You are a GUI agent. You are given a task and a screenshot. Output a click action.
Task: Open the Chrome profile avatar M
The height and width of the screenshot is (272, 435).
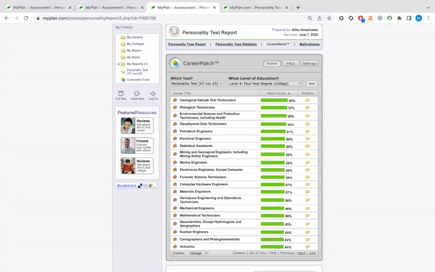(x=418, y=18)
